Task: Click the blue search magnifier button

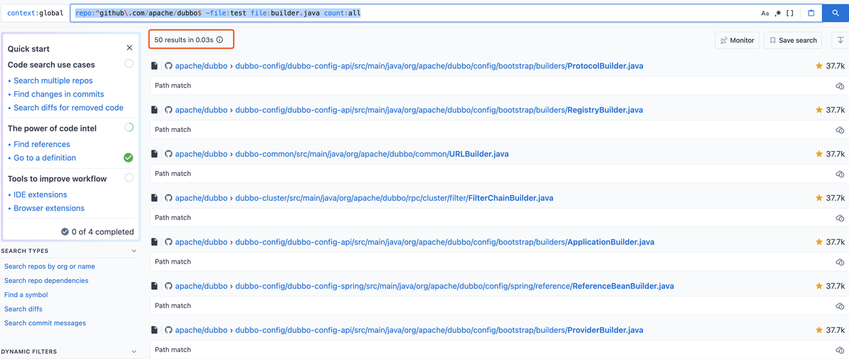Action: click(x=835, y=14)
